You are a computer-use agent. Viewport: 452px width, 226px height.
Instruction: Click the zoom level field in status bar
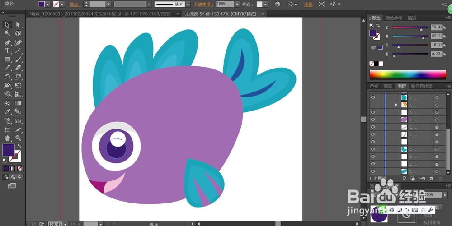click(55, 223)
